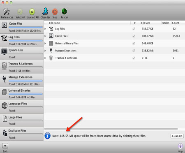
Task: Click the horizontal scrollbar under file list
Action: [x=111, y=129]
